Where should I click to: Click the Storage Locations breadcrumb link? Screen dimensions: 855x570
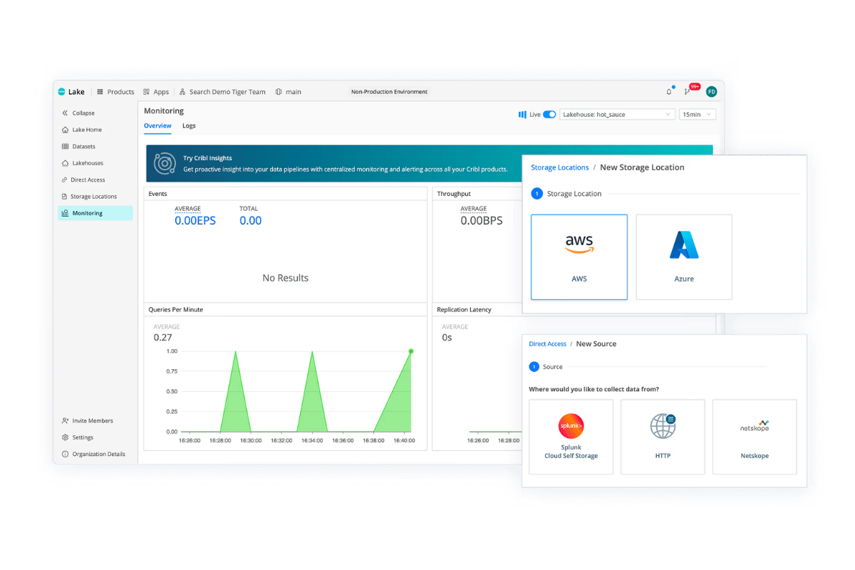[559, 167]
